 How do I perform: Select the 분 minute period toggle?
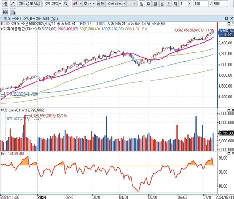pos(162,4)
